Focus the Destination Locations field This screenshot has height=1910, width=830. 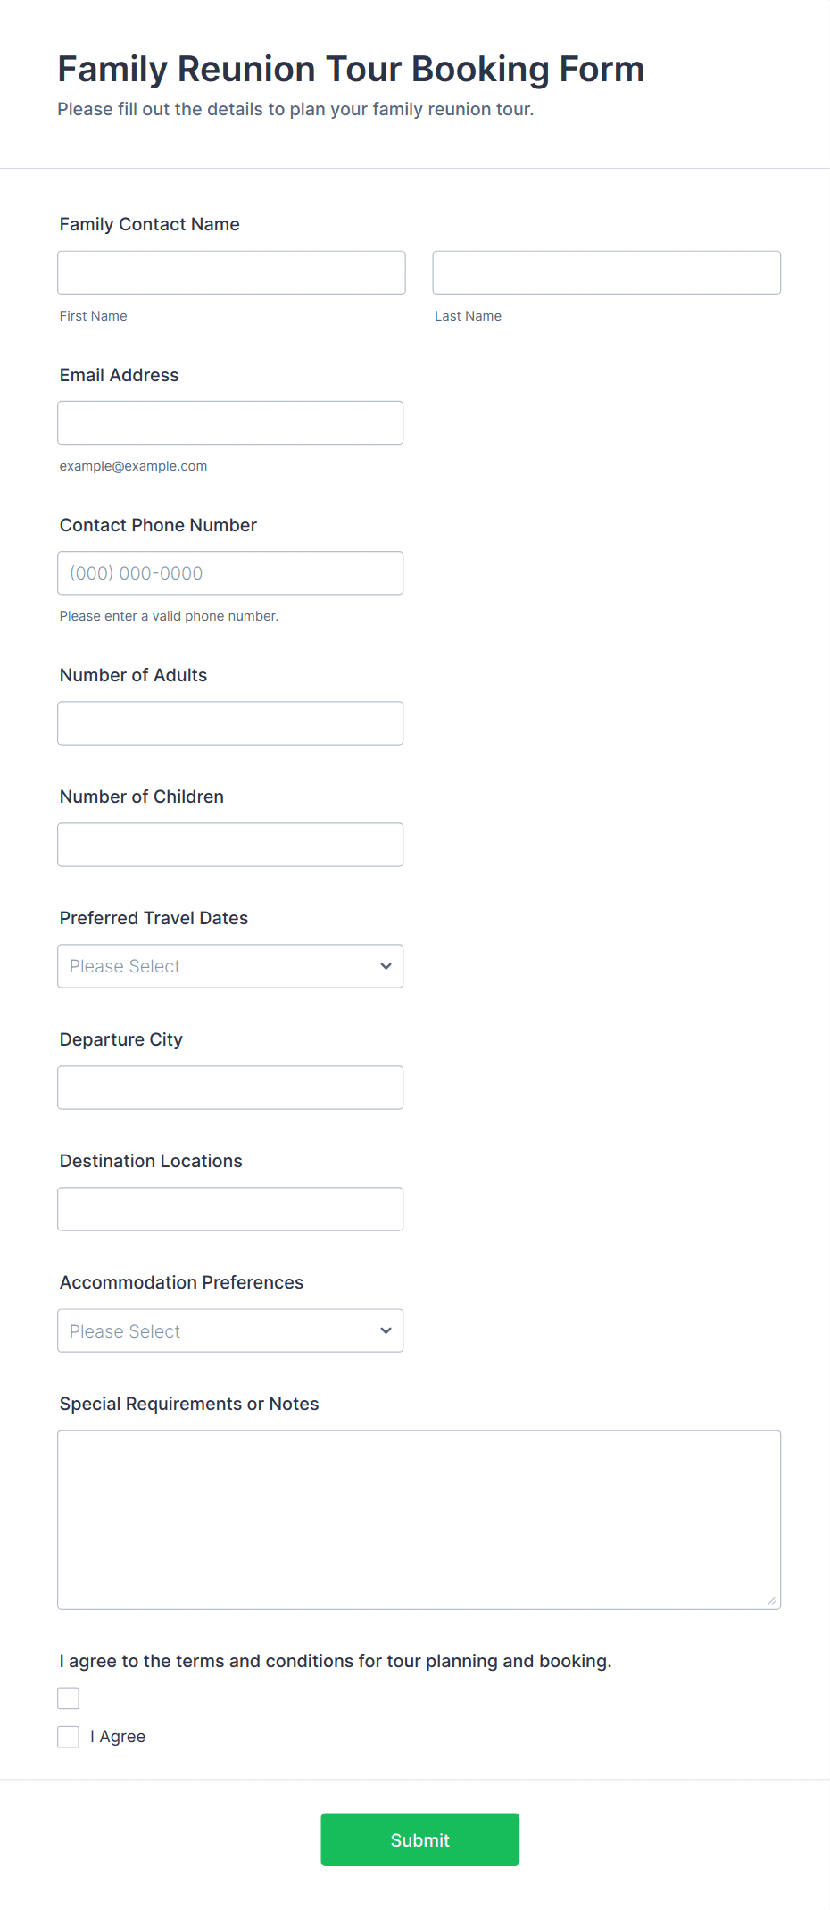click(230, 1209)
